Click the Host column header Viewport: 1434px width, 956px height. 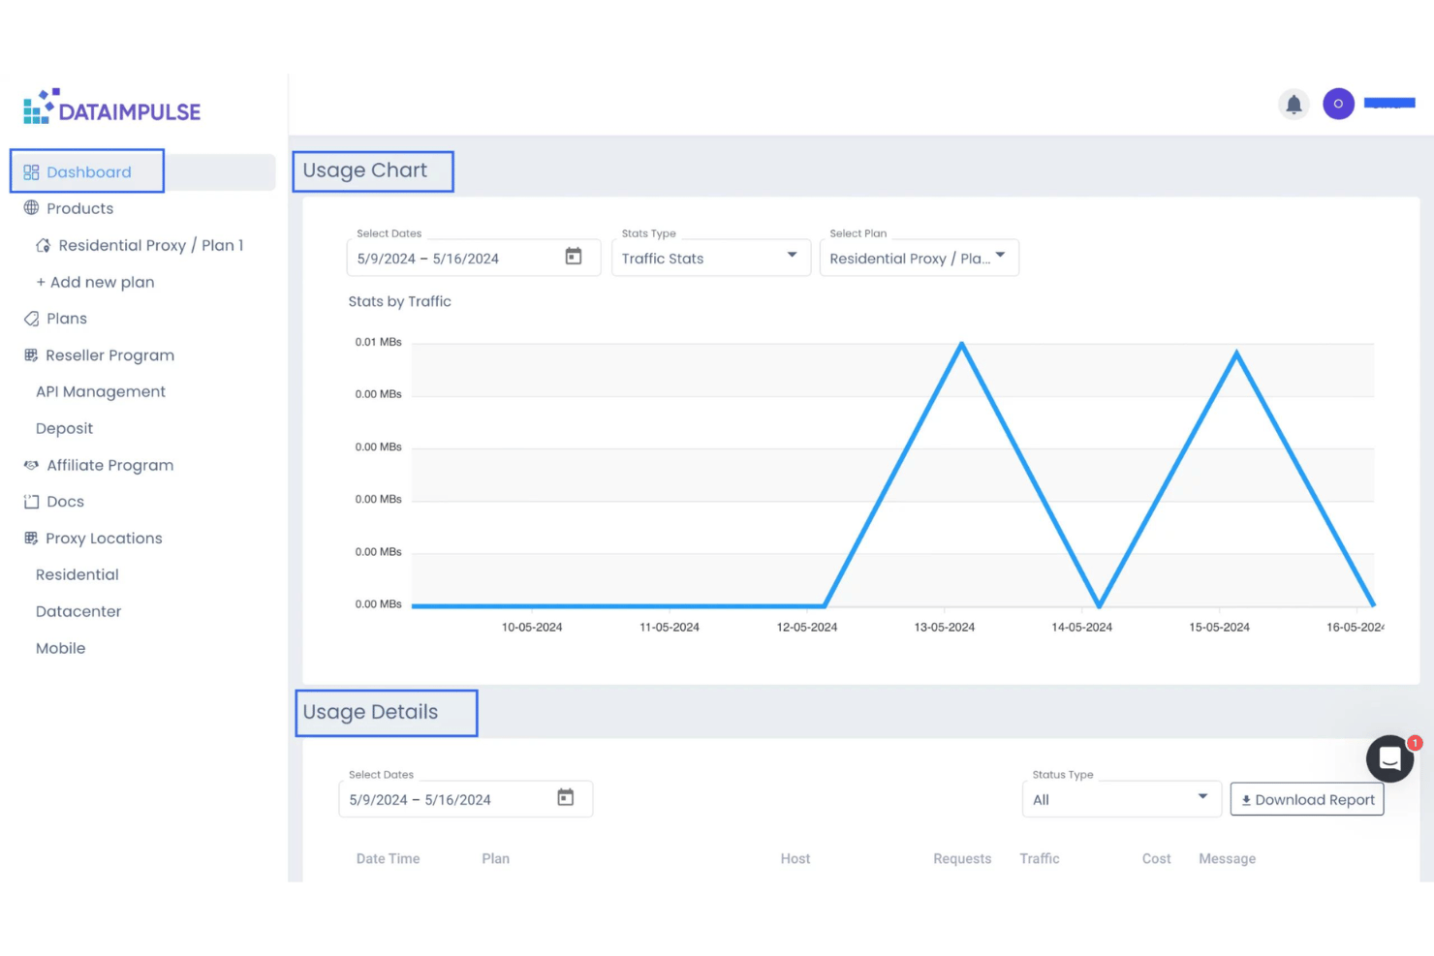(795, 859)
